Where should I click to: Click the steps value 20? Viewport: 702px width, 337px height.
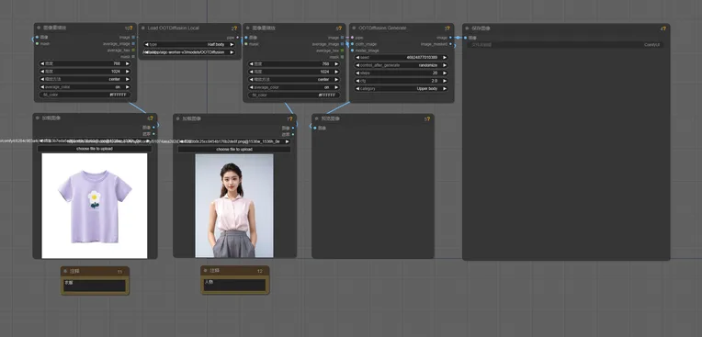(x=435, y=73)
